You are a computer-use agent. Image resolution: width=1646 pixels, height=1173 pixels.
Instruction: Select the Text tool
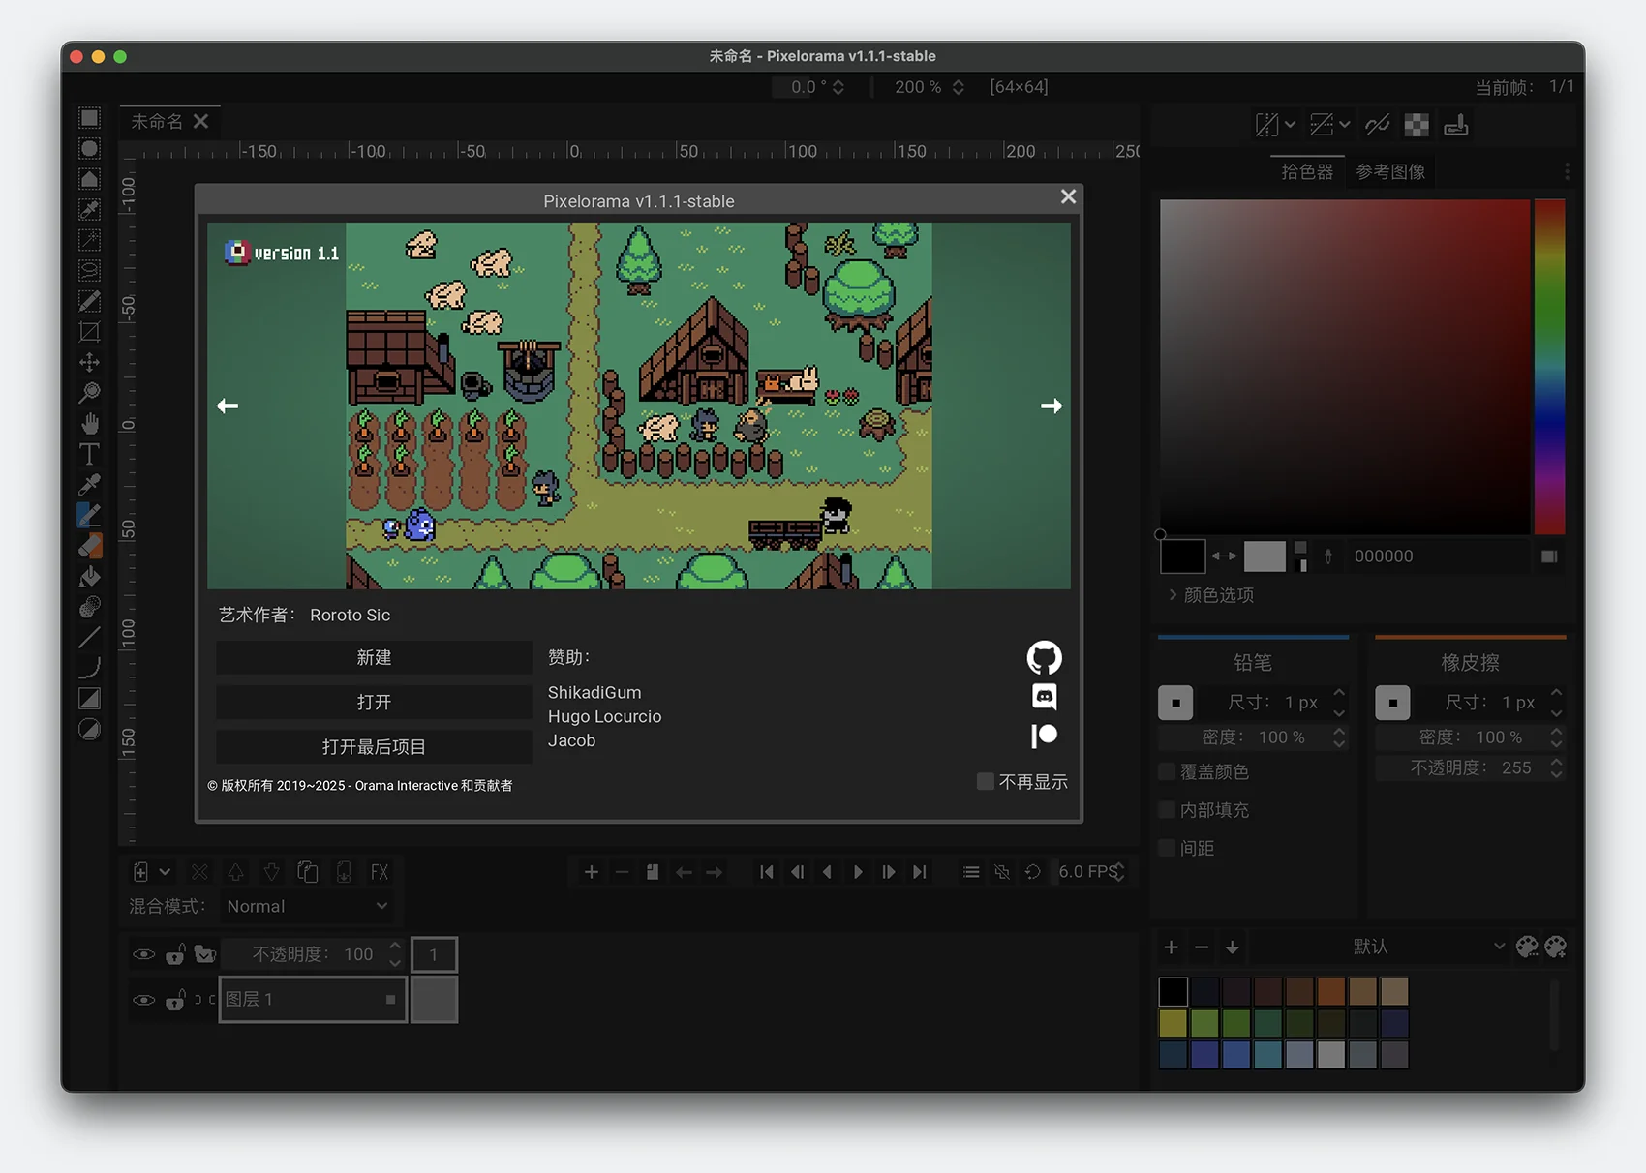click(x=89, y=453)
